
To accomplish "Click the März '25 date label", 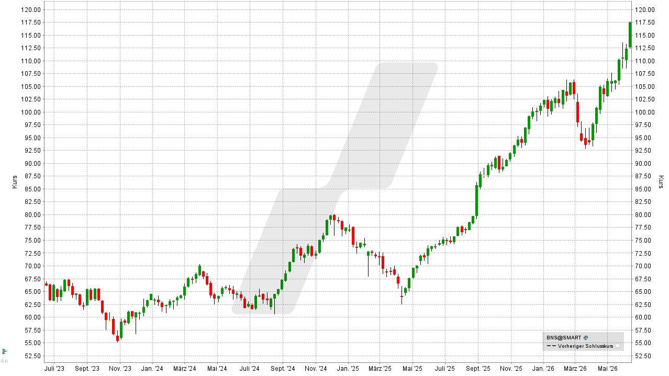I will pyautogui.click(x=380, y=368).
